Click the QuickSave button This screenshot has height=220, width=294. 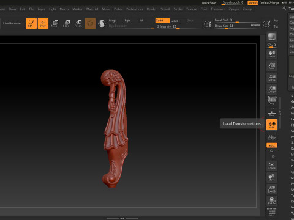pos(209,3)
